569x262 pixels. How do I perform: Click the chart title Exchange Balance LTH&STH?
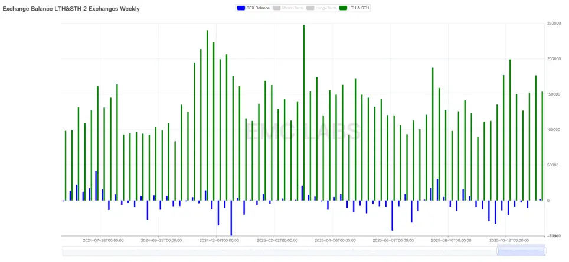pos(71,9)
